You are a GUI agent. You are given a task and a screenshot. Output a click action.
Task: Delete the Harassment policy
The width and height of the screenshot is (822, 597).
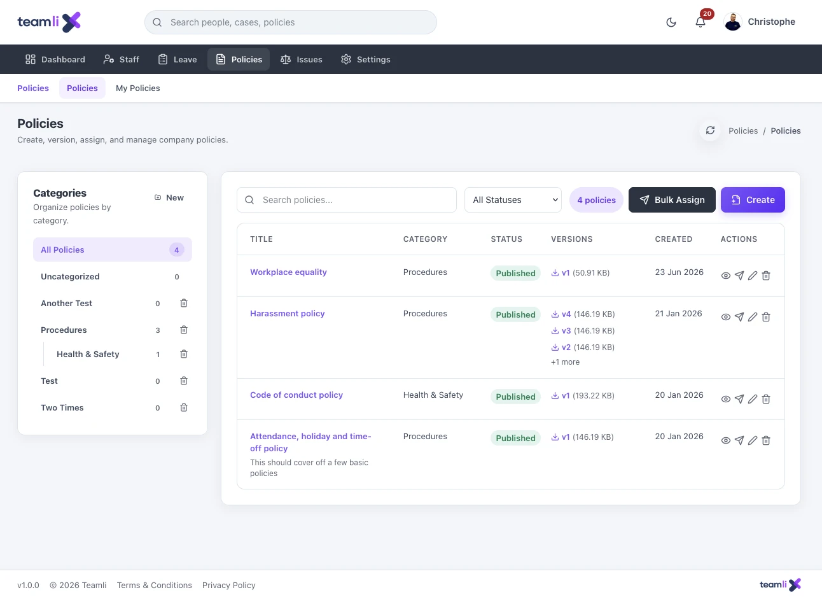tap(766, 317)
